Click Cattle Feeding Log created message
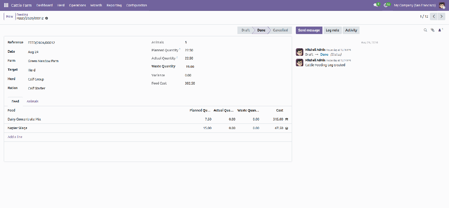 325,65
